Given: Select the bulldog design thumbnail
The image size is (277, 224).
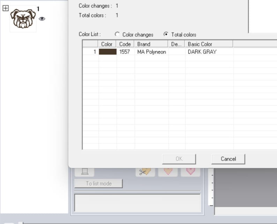Looking at the screenshot, I should tap(23, 19).
